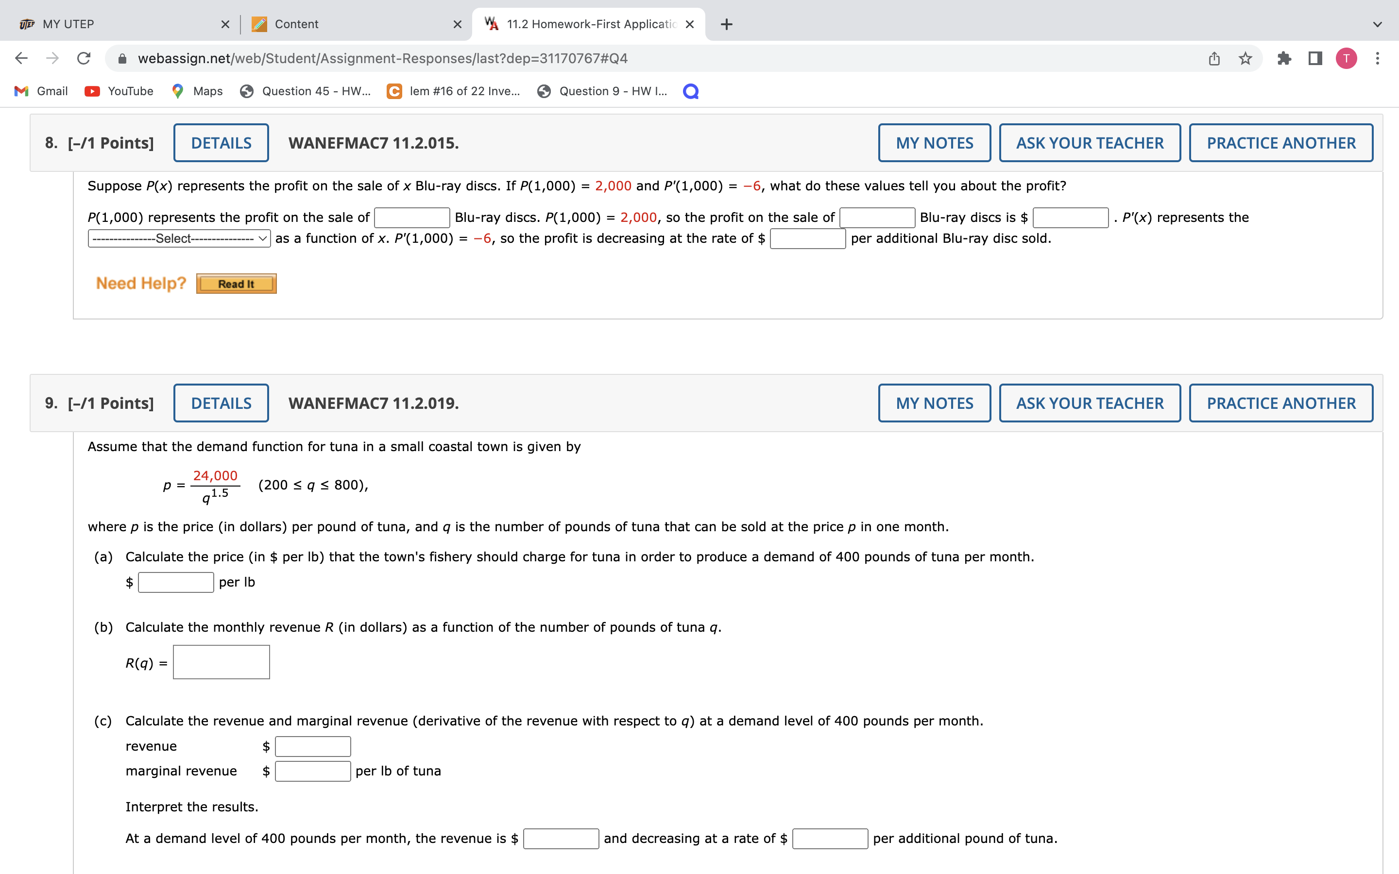The width and height of the screenshot is (1399, 874).
Task: Click the browser reload icon
Action: [84, 58]
